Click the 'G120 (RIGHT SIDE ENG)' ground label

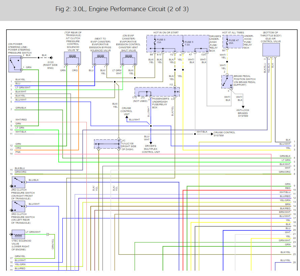(x=50, y=65)
